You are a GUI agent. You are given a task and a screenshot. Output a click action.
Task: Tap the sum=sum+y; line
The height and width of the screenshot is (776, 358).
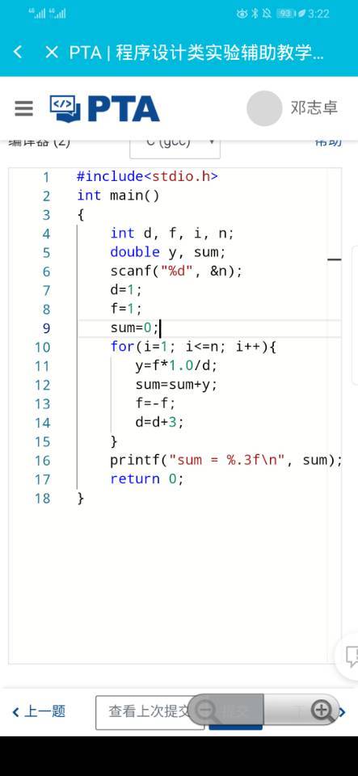click(176, 385)
